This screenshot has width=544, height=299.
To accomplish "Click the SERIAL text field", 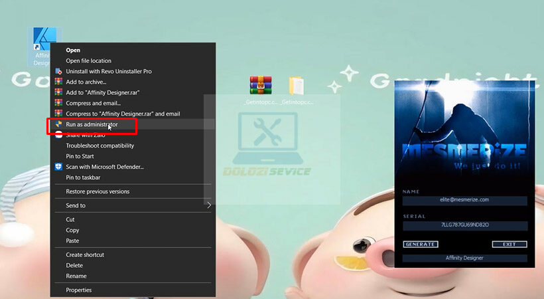I will 464,225.
